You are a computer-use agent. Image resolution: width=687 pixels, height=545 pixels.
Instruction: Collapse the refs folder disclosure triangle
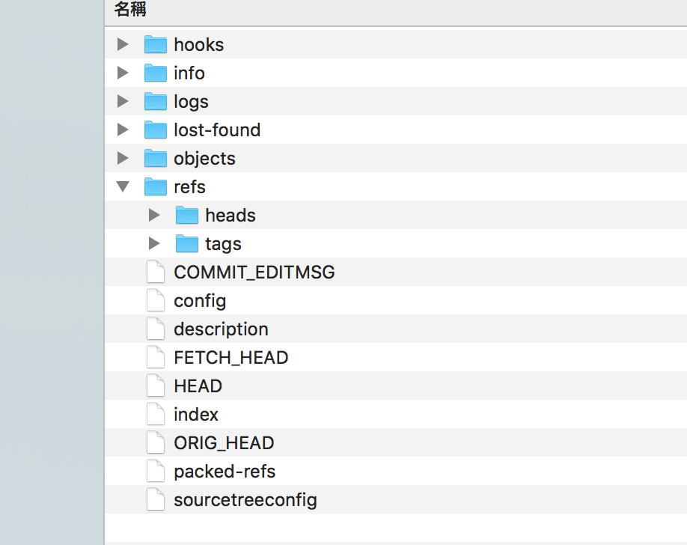(122, 186)
